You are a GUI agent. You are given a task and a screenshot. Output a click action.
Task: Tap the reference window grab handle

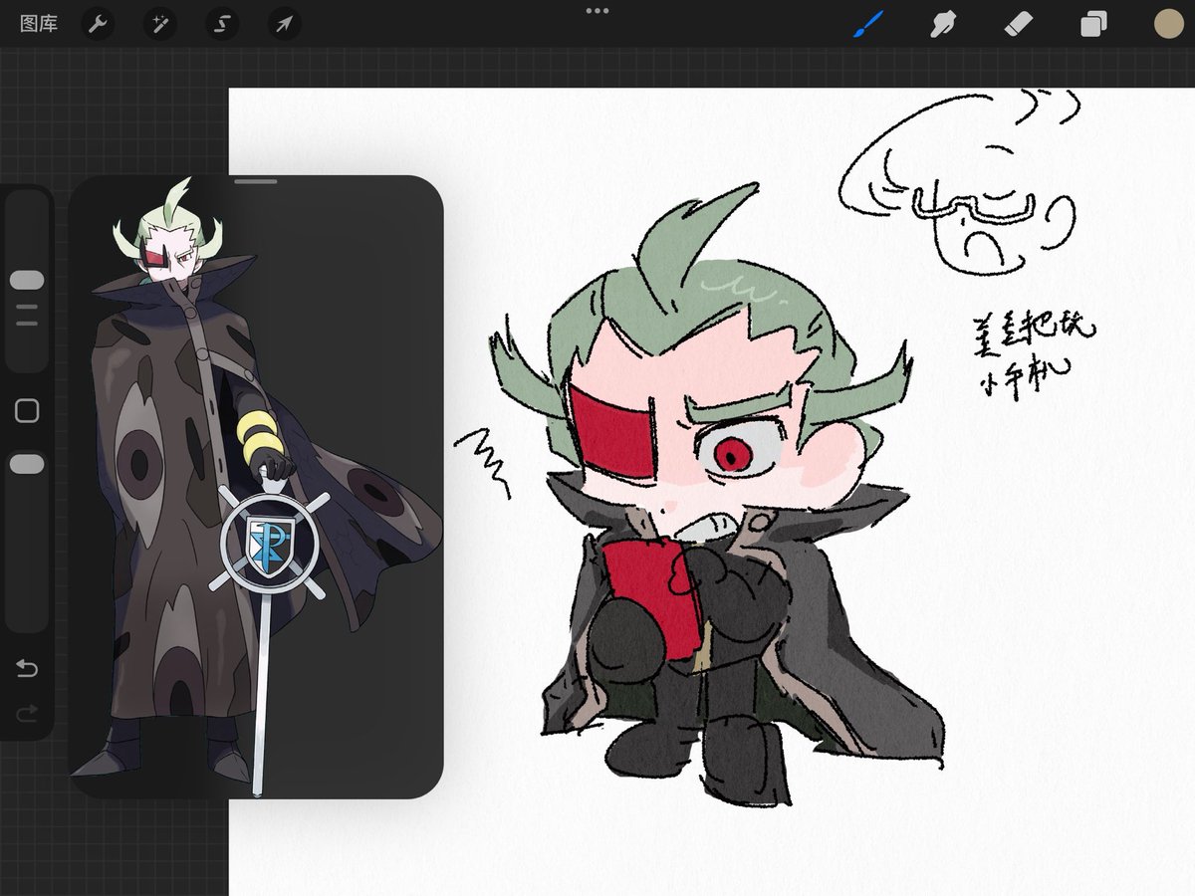(256, 182)
